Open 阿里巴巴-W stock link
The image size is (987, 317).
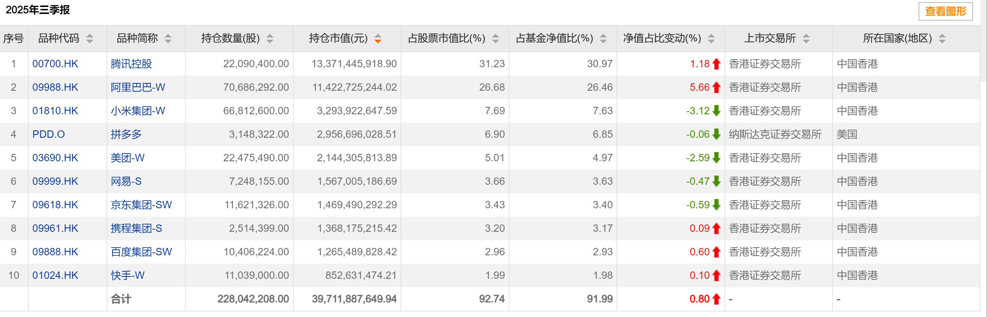coord(137,87)
